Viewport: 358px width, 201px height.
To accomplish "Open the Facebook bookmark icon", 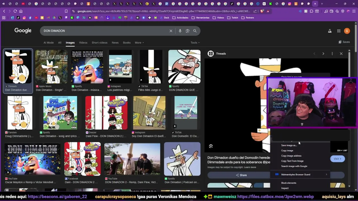I will (30, 18).
